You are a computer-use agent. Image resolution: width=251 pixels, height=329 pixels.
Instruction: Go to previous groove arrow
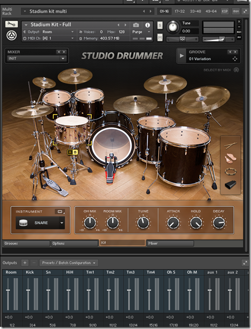click(230, 52)
